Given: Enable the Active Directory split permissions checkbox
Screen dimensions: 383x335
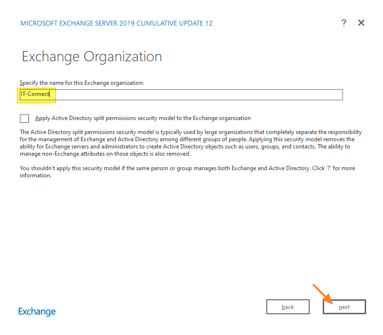Looking at the screenshot, I should 24,118.
